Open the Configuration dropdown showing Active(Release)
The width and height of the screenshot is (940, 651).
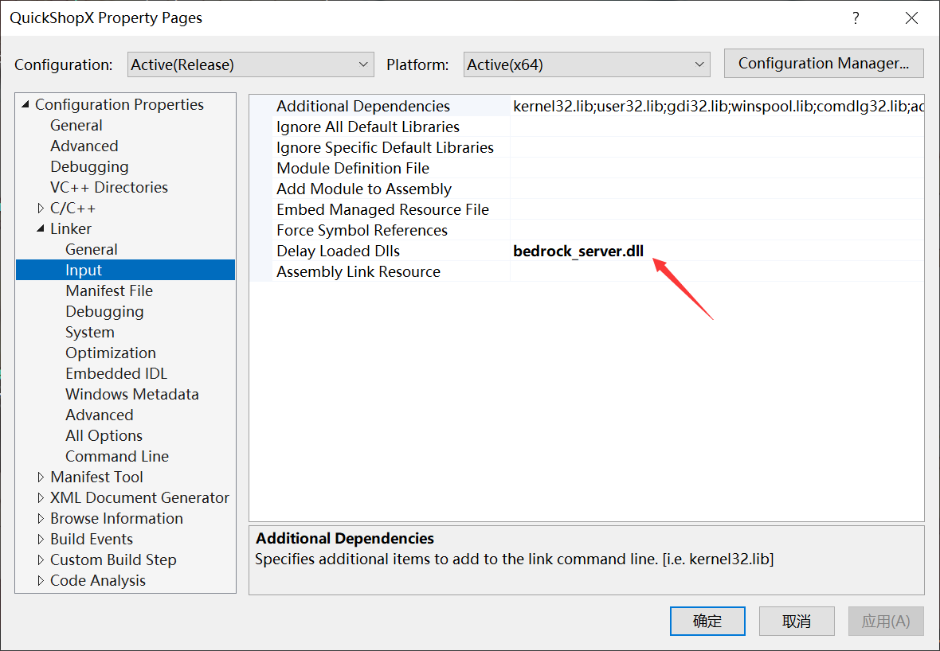(x=250, y=64)
